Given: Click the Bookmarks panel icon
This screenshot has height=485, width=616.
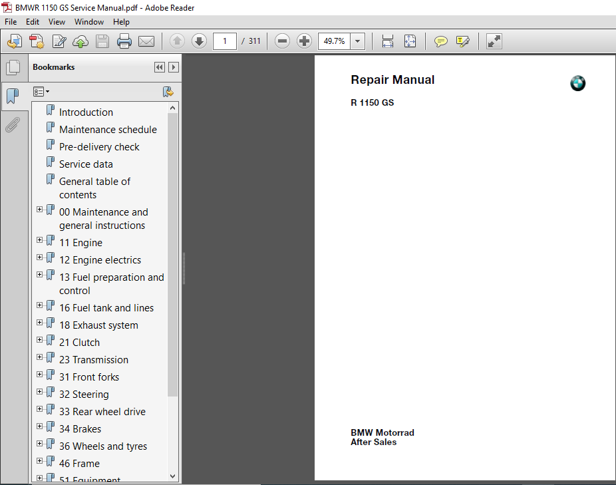Looking at the screenshot, I should pyautogui.click(x=13, y=96).
